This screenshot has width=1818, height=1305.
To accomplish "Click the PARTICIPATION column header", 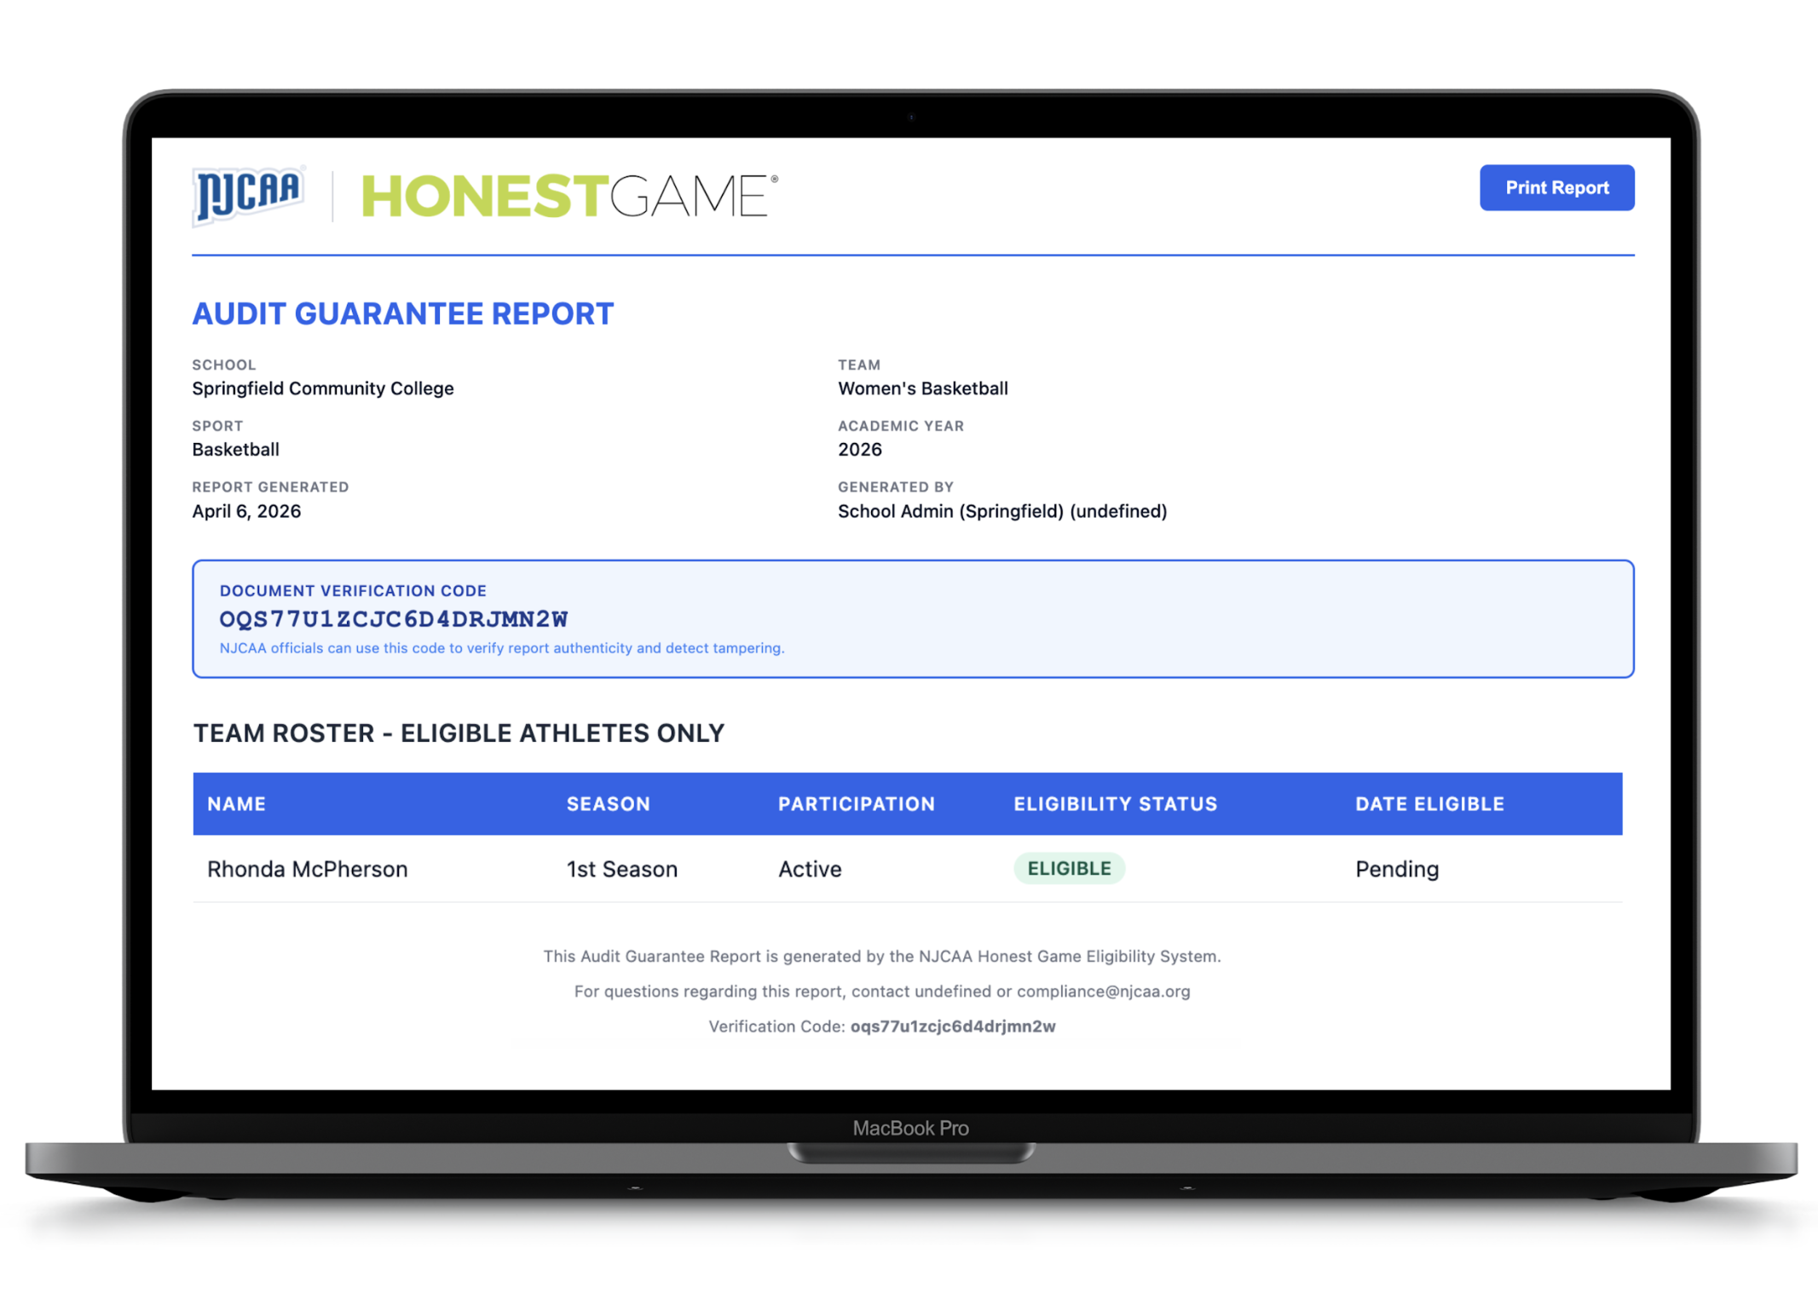I will pyautogui.click(x=856, y=803).
